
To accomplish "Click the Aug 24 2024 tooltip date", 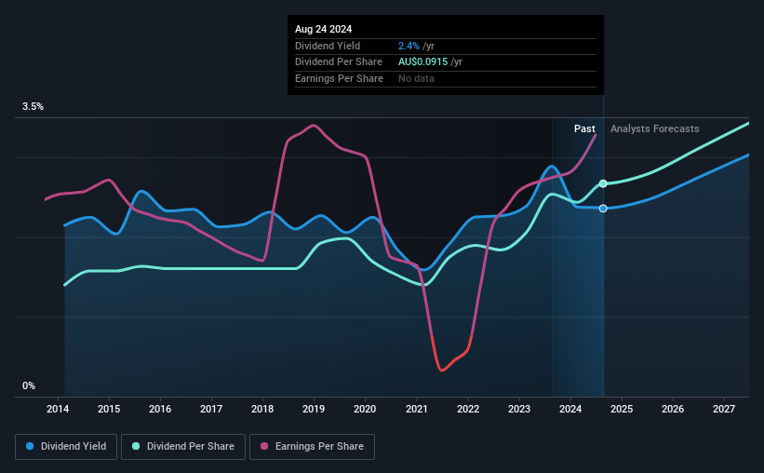I will [x=323, y=29].
